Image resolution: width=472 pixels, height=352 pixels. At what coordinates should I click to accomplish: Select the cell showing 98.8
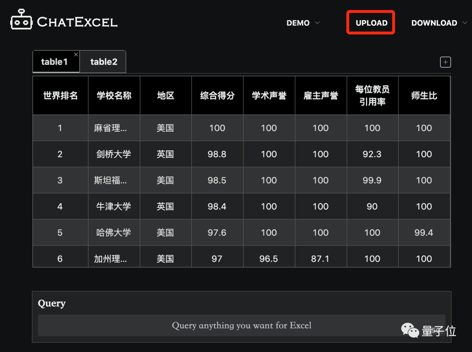click(x=217, y=154)
